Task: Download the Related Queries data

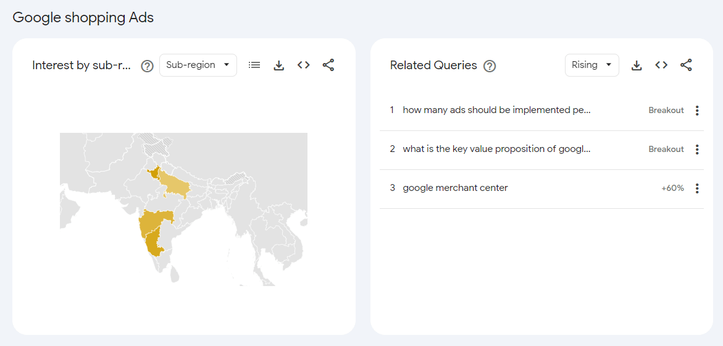Action: [x=637, y=65]
